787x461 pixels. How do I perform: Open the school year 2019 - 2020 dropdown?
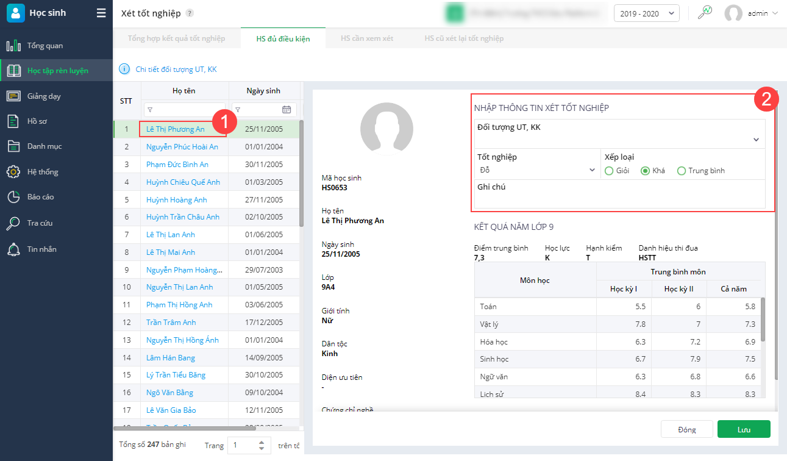click(646, 13)
